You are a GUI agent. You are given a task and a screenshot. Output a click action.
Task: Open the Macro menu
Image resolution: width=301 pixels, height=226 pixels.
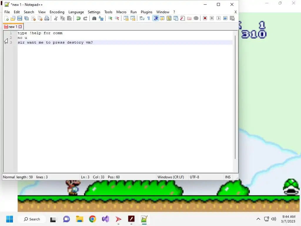point(121,12)
